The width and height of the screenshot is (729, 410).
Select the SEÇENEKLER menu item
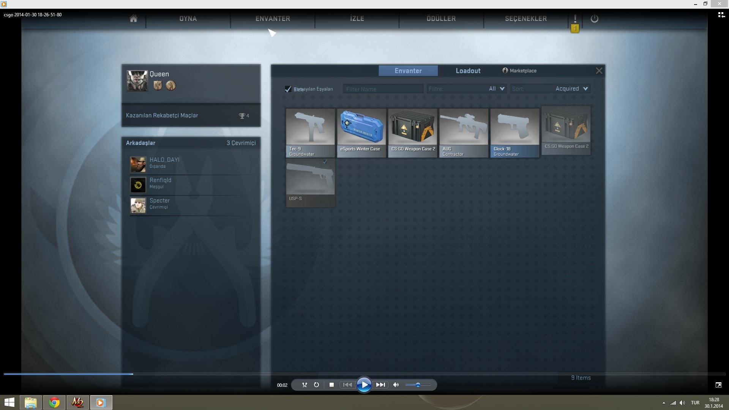coord(525,19)
